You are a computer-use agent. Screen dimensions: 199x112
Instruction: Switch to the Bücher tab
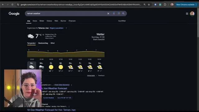63,21
